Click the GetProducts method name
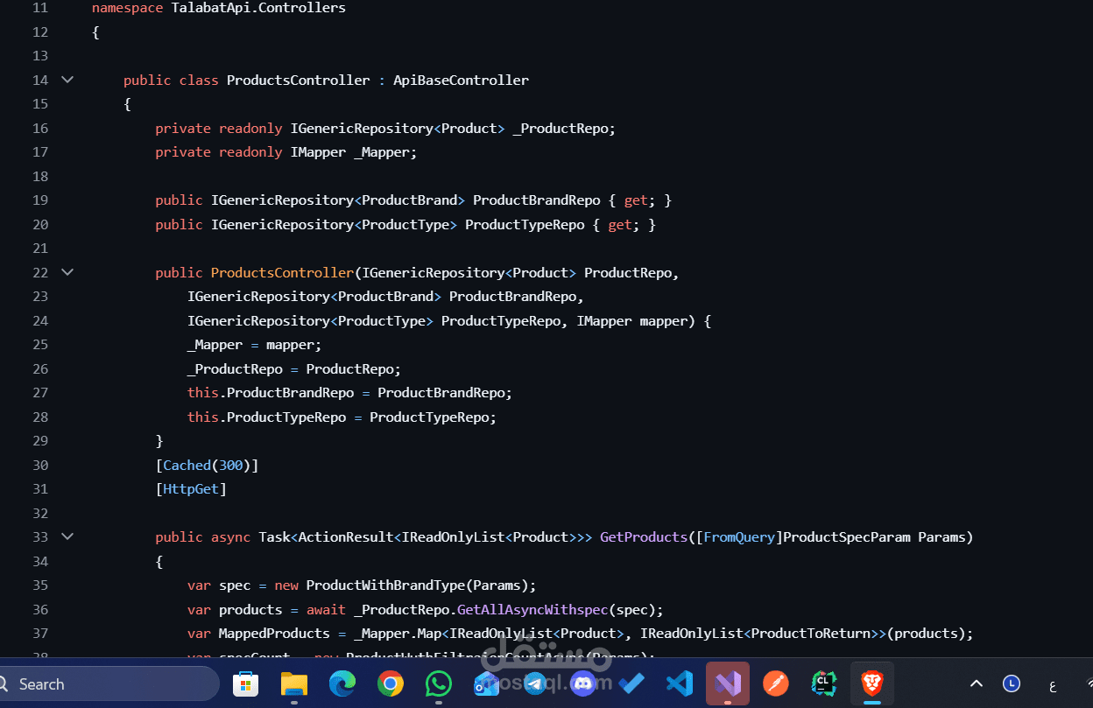This screenshot has width=1093, height=708. pos(644,536)
